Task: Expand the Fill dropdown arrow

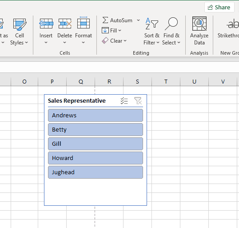Action: (x=119, y=31)
